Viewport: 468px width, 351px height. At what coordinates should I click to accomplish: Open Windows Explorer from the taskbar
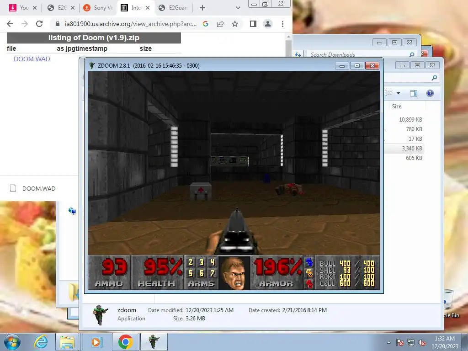[67, 342]
